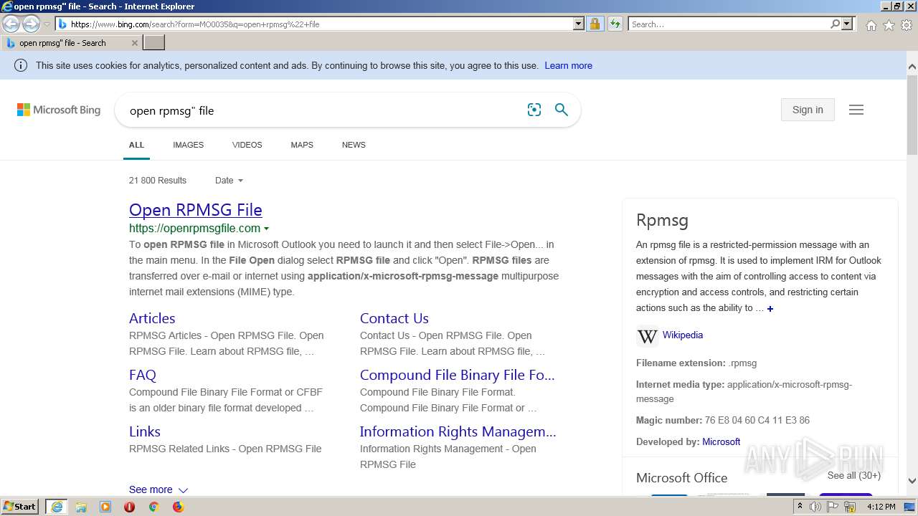The height and width of the screenshot is (516, 918).
Task: Click page vertical scrollbar down arrow
Action: coord(912,481)
